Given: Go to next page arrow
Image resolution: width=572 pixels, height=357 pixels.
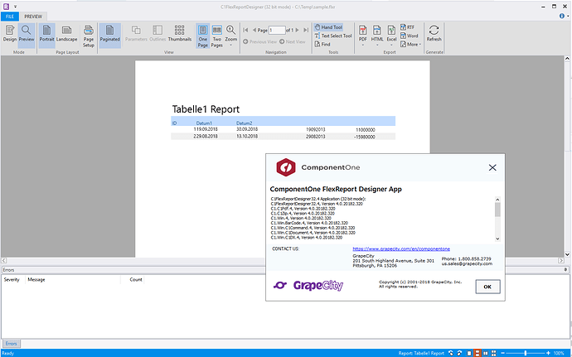Looking at the screenshot, I should click(298, 30).
